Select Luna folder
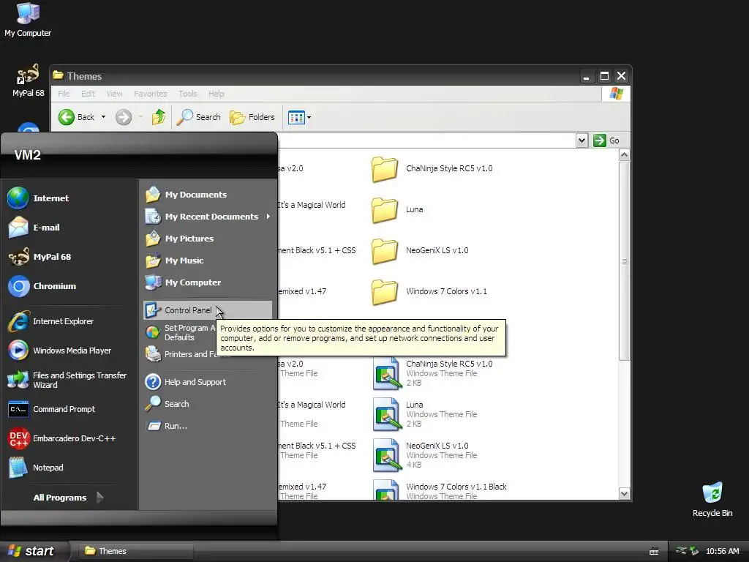 (397, 210)
